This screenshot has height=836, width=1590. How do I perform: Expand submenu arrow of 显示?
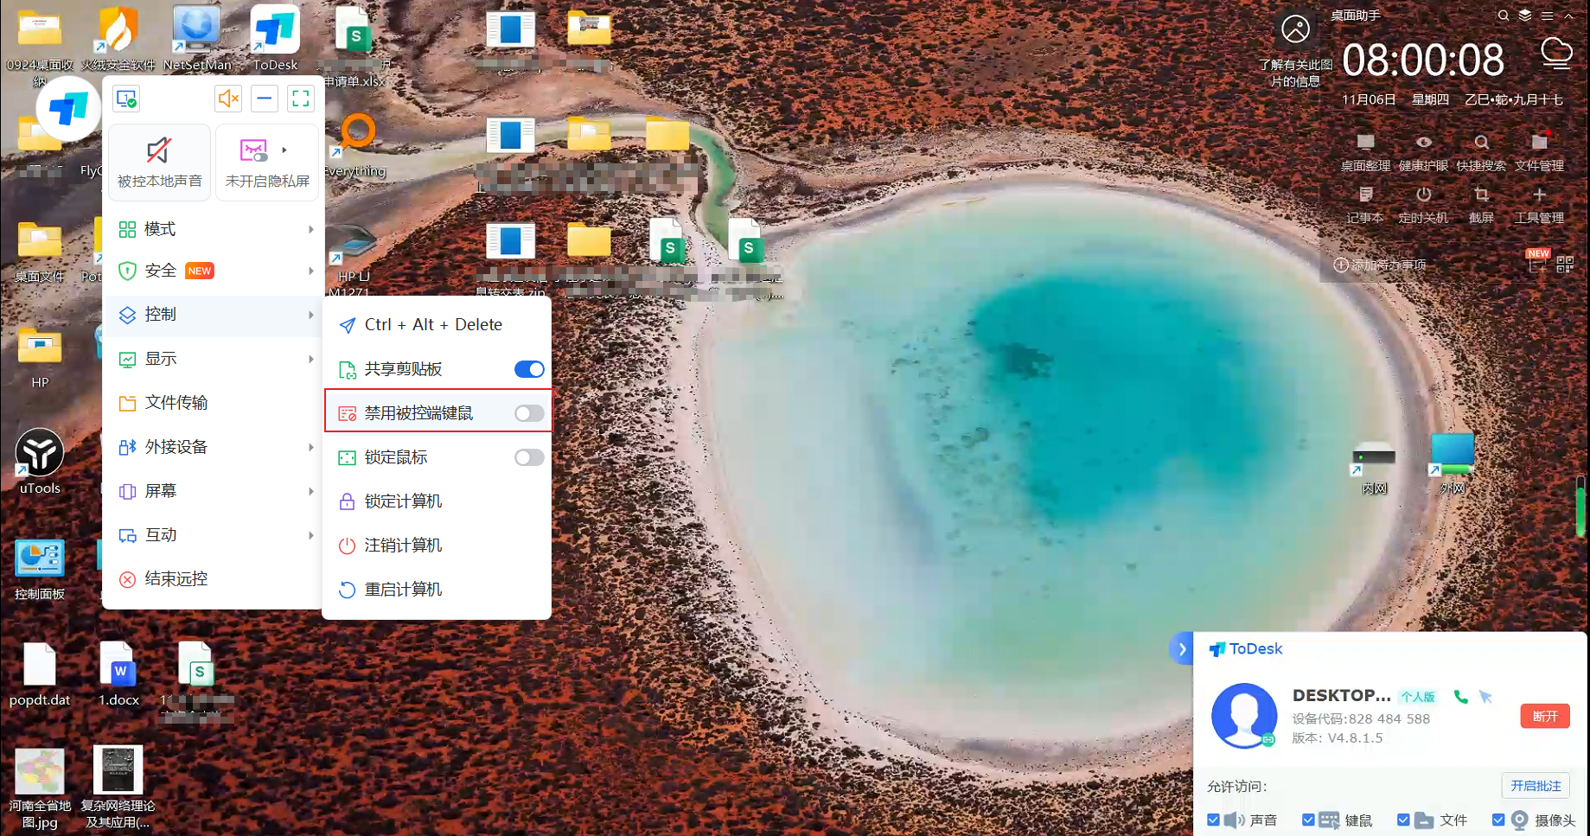tap(310, 359)
